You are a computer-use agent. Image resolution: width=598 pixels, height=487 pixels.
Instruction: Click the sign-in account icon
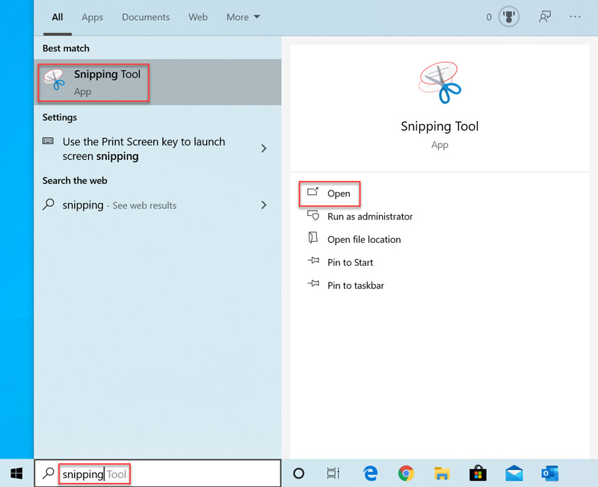545,16
